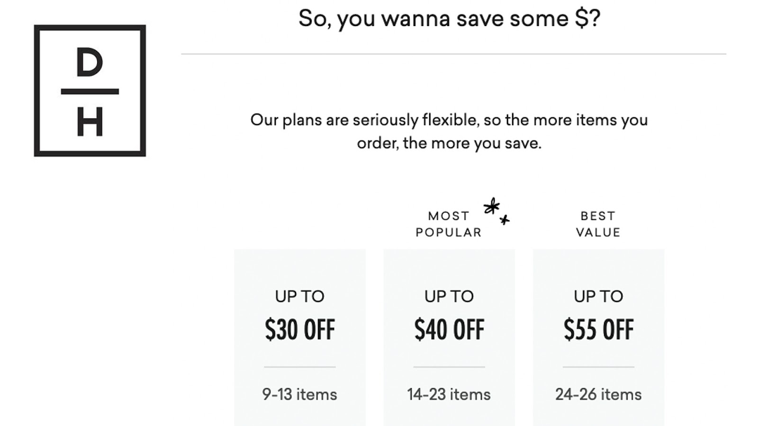Click the Most Popular label

coord(449,224)
